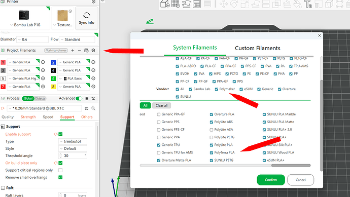Click the Clear all button
350x197 pixels.
pyautogui.click(x=161, y=106)
